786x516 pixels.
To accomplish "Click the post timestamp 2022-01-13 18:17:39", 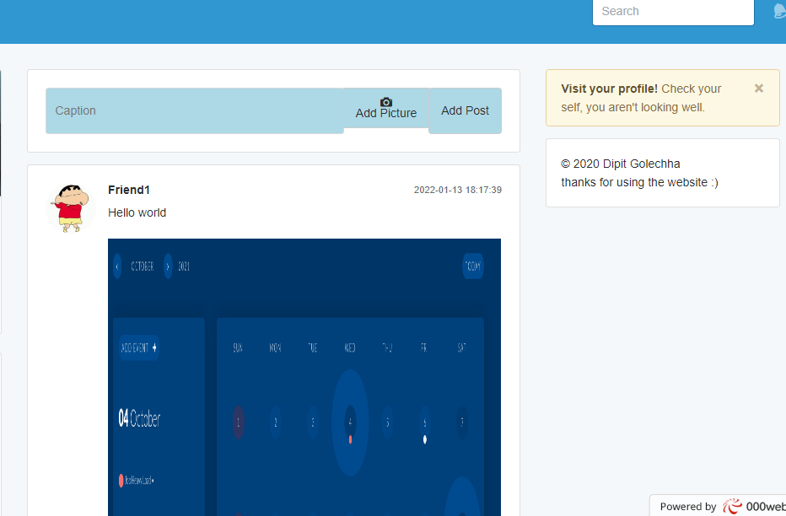I will point(458,190).
